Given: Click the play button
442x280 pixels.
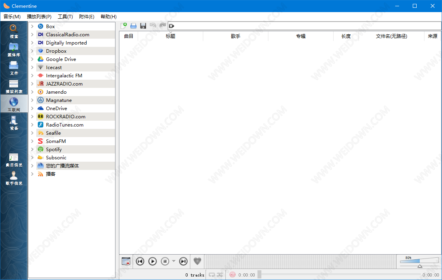Looking at the screenshot, I should point(153,261).
